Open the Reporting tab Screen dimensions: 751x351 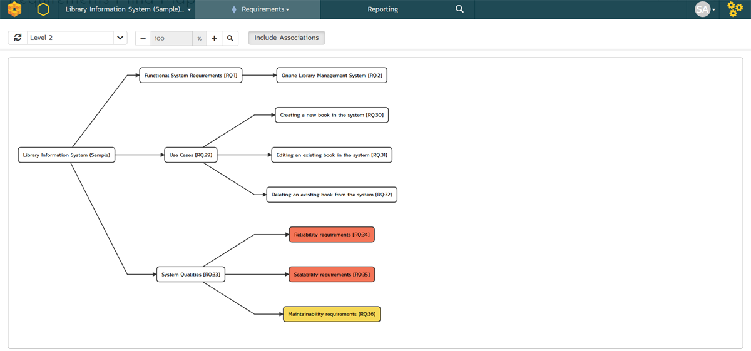coord(382,9)
